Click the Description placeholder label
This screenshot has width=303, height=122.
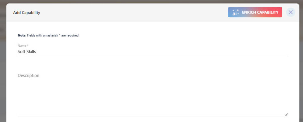[x=28, y=75]
